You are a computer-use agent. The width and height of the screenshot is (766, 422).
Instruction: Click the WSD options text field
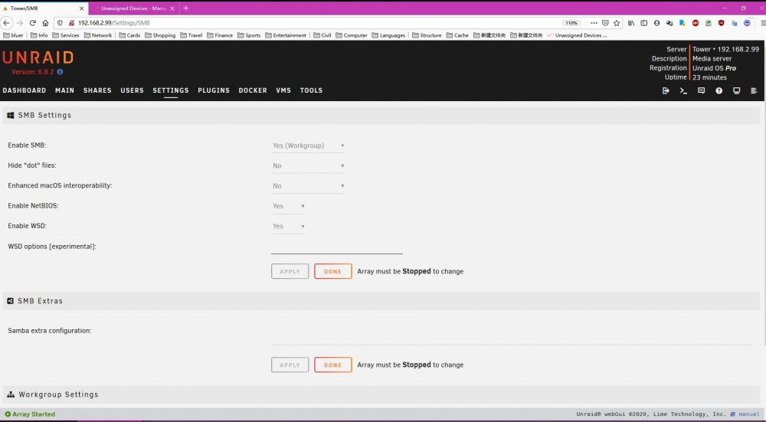coord(336,247)
